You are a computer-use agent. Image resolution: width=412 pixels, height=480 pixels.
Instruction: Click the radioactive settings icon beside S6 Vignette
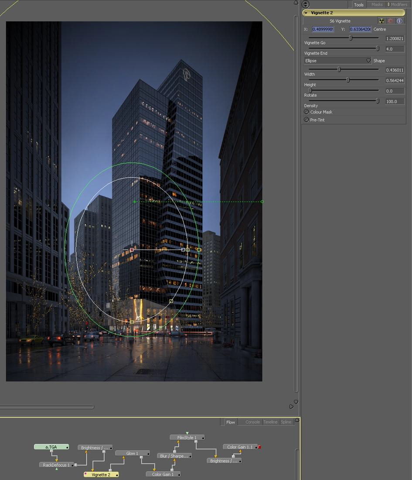point(382,21)
